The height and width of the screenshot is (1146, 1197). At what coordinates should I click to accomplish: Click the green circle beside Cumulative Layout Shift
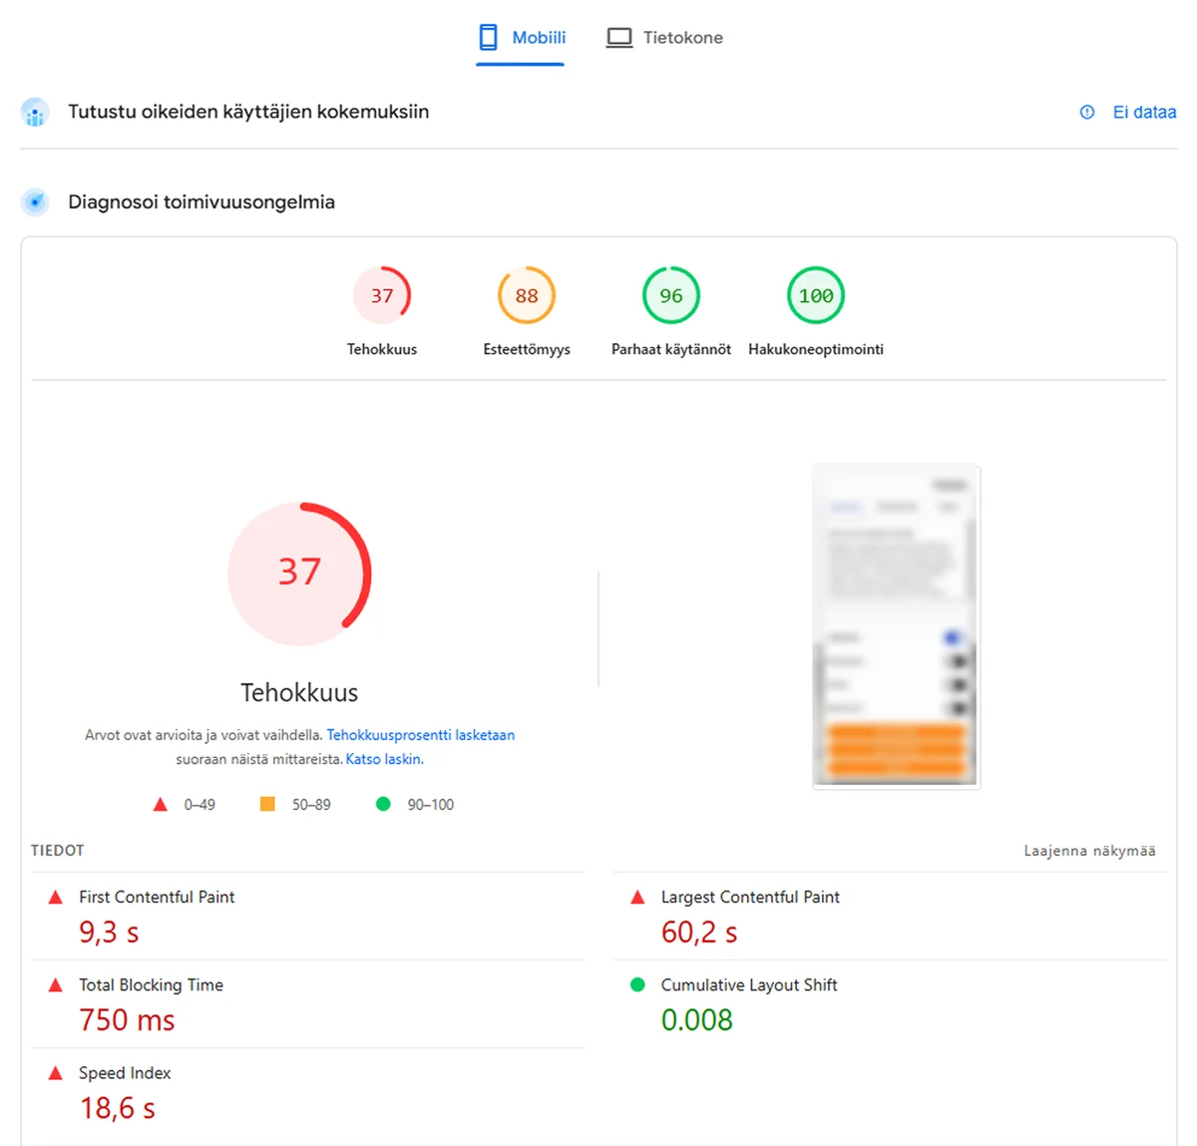[637, 983]
